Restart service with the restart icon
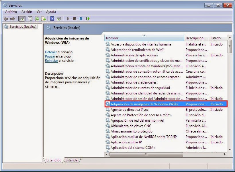Viewport: 235px width, 172px height. pyautogui.click(x=88, y=19)
